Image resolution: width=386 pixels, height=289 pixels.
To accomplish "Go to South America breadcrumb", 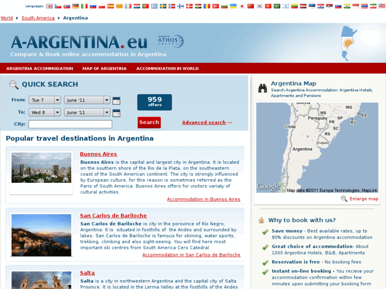I will pos(38,18).
